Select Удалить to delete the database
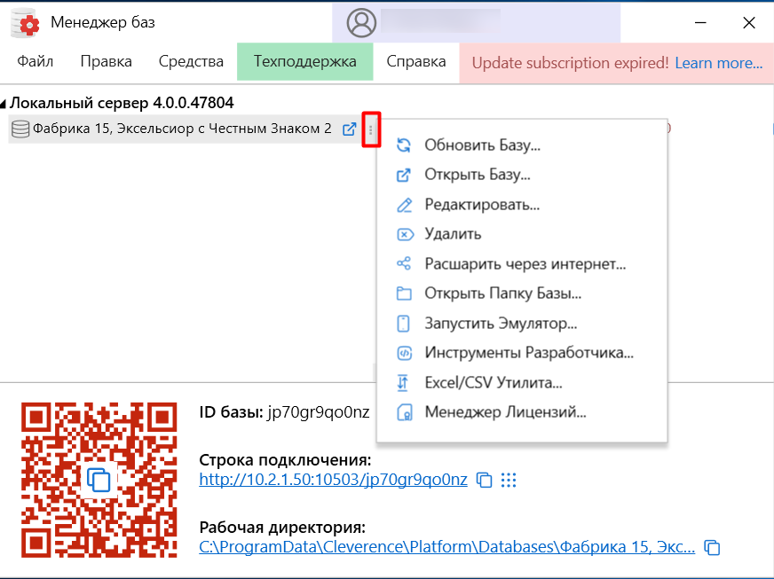This screenshot has width=774, height=579. pos(453,234)
